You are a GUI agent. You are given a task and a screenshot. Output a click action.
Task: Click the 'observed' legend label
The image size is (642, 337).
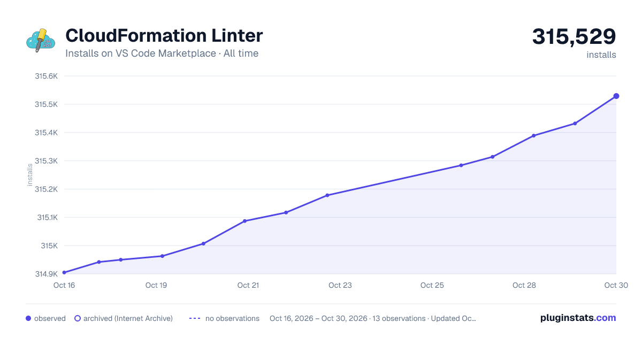click(50, 318)
